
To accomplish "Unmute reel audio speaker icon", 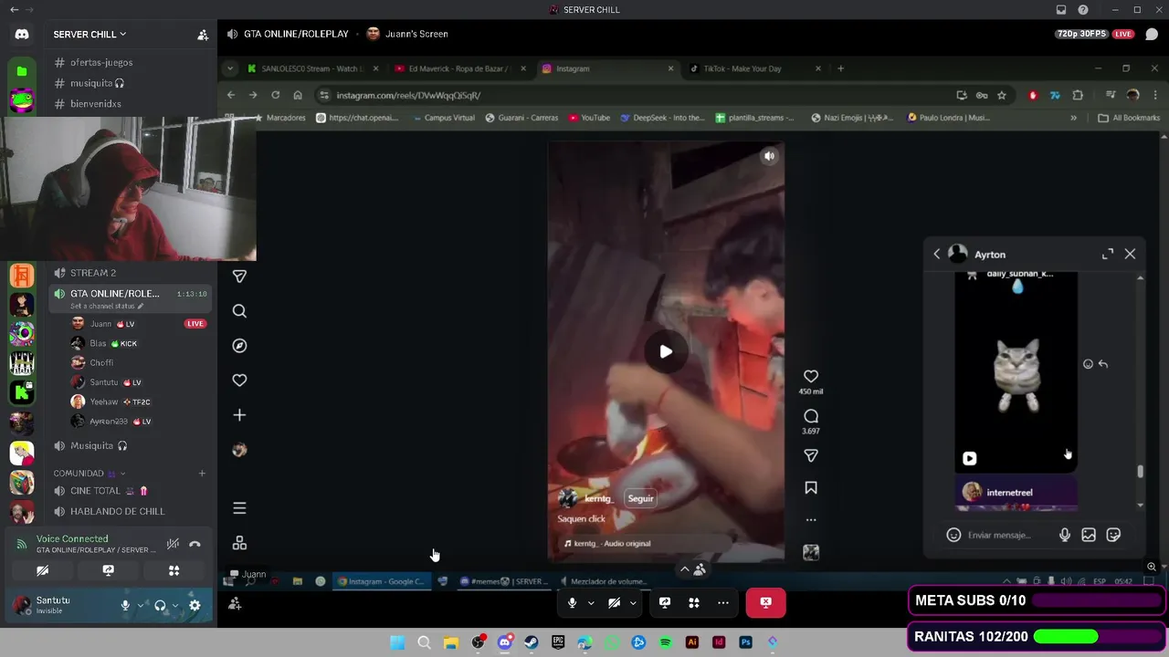I will (x=769, y=156).
